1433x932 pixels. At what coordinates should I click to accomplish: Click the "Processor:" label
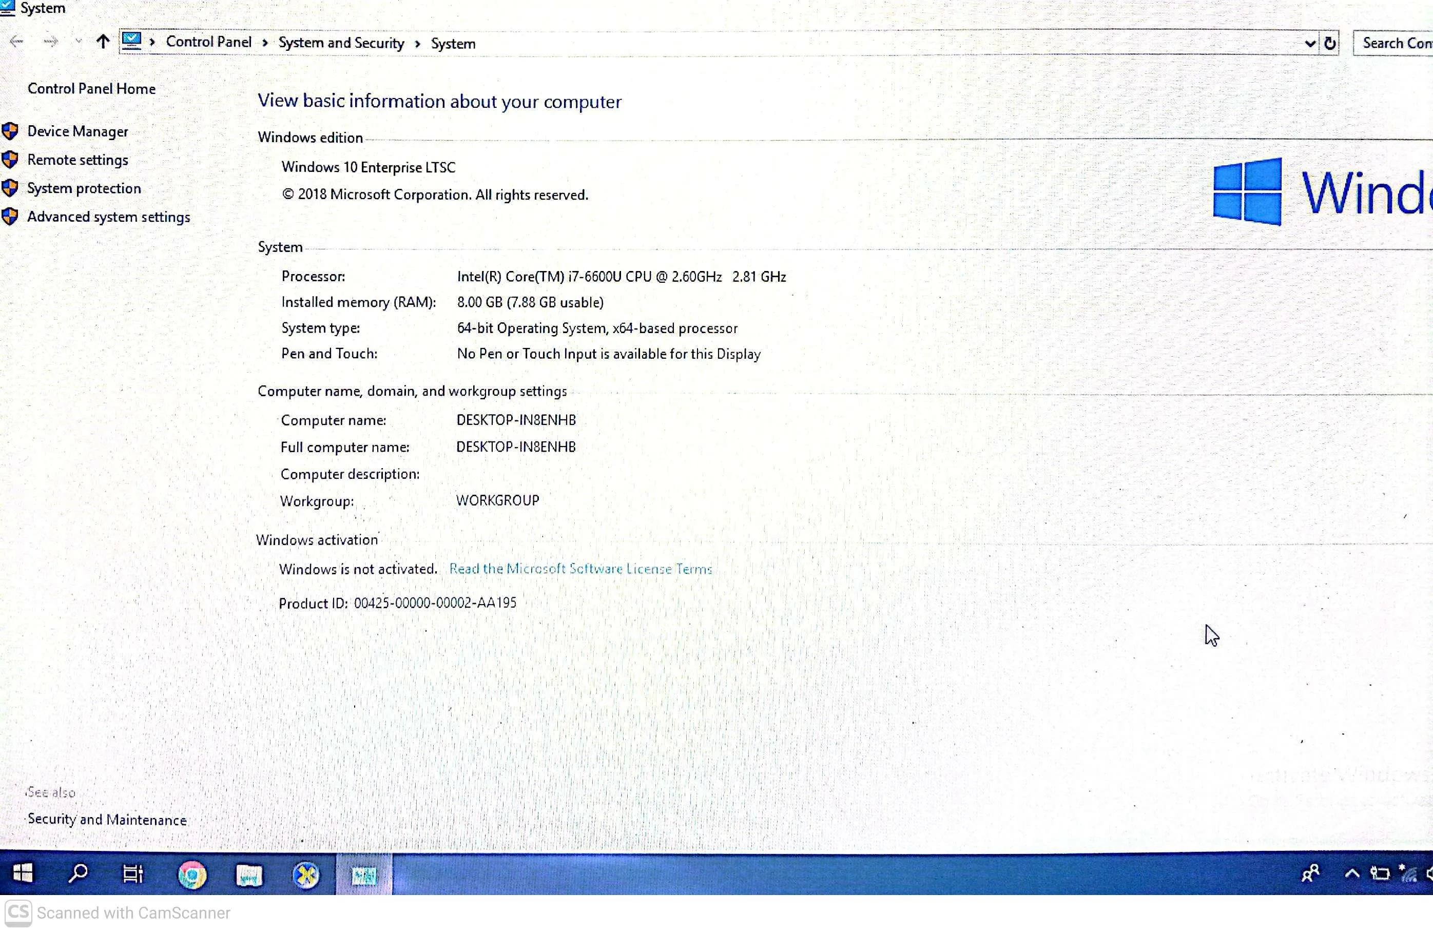(x=313, y=277)
